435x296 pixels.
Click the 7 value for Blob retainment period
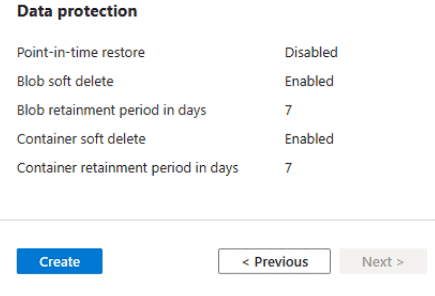[288, 110]
